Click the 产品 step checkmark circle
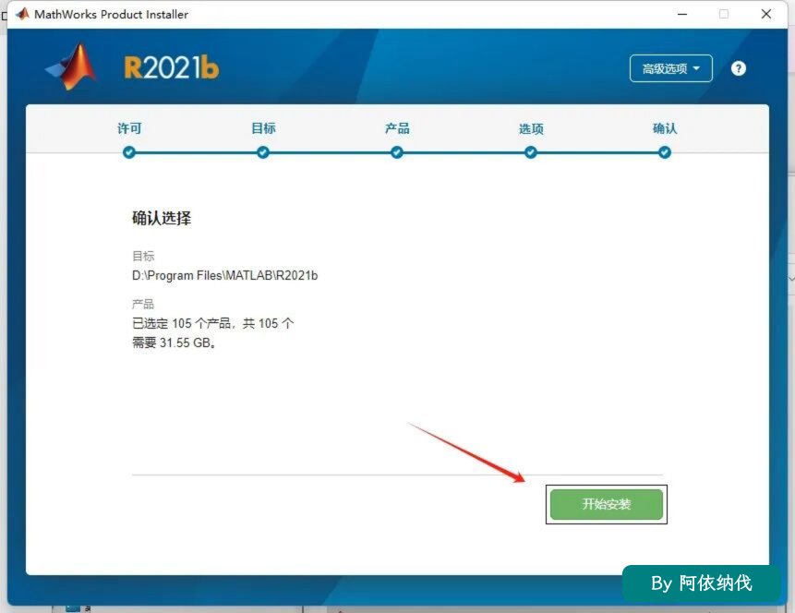Image resolution: width=795 pixels, height=613 pixels. (x=397, y=152)
